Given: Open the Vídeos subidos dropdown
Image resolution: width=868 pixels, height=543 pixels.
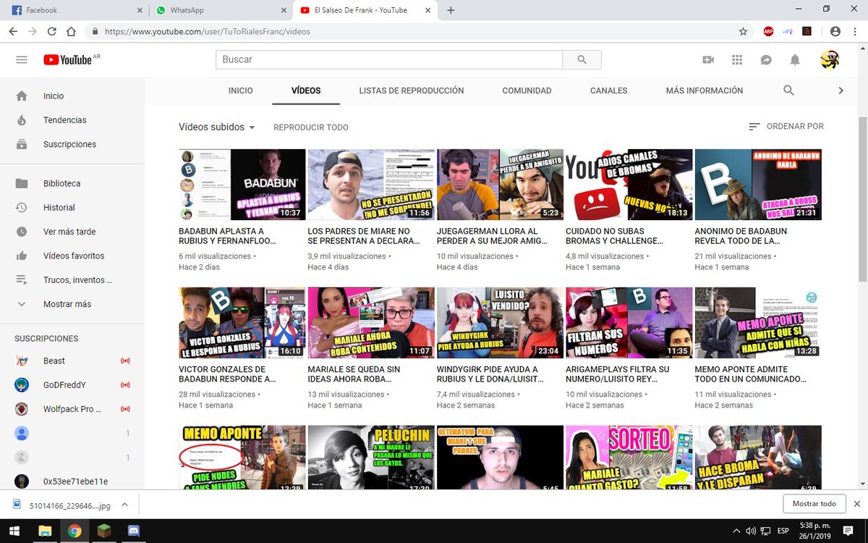Looking at the screenshot, I should coord(217,127).
